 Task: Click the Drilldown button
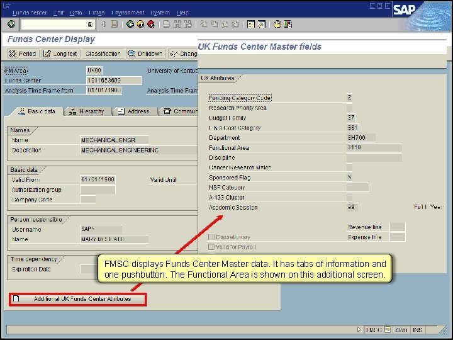[146, 54]
